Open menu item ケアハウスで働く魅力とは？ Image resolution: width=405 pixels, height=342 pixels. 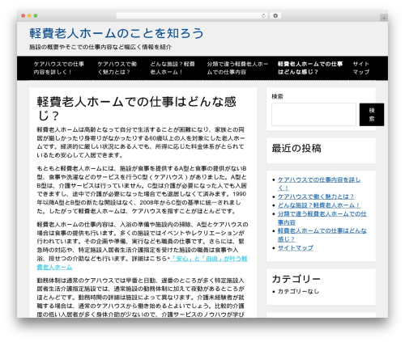click(x=117, y=68)
